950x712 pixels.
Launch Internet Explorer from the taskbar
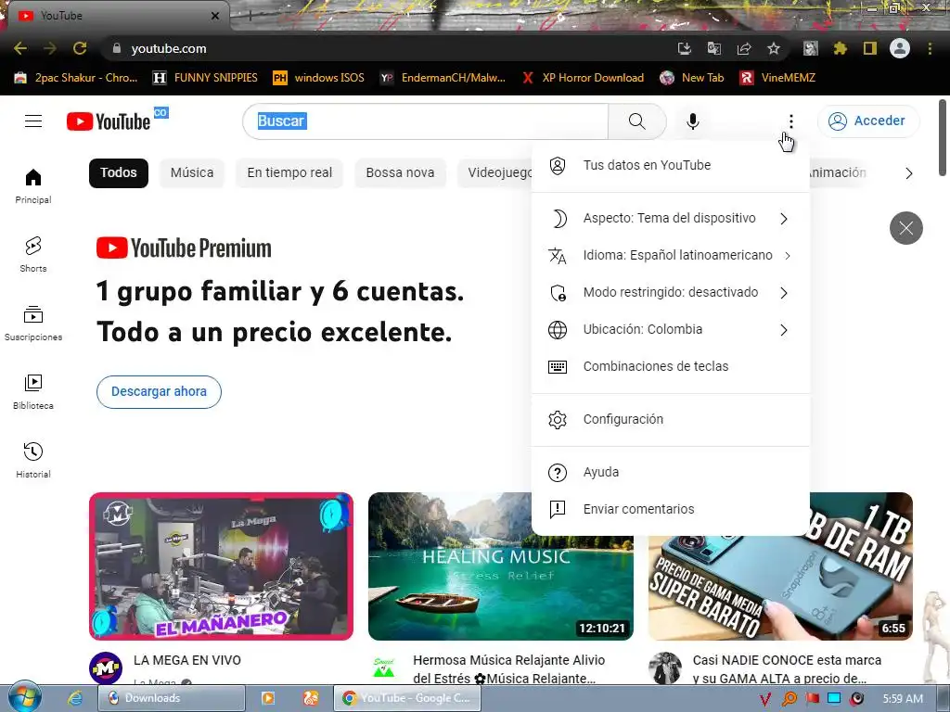click(75, 698)
